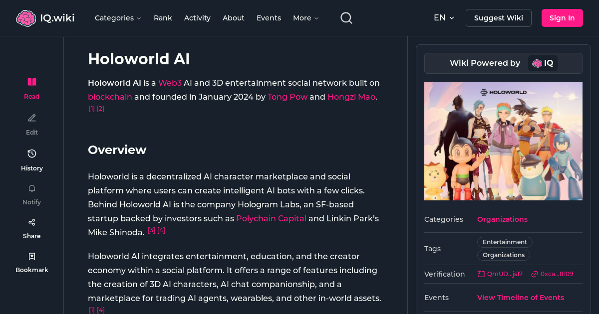The width and height of the screenshot is (599, 314).
Task: Enable the Notify bell icon
Action: [31, 188]
